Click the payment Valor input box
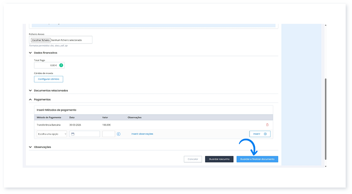 coord(108,134)
